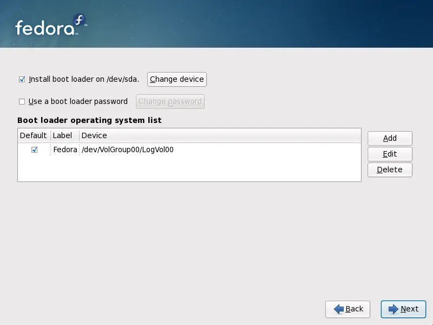
Task: Delete the selected boot loader entry
Action: click(390, 170)
